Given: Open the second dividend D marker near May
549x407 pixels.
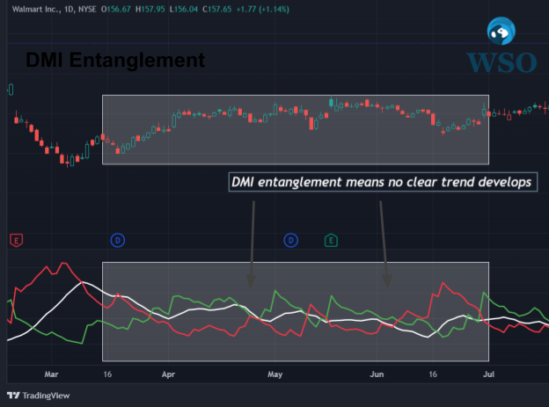Looking at the screenshot, I should tap(290, 239).
